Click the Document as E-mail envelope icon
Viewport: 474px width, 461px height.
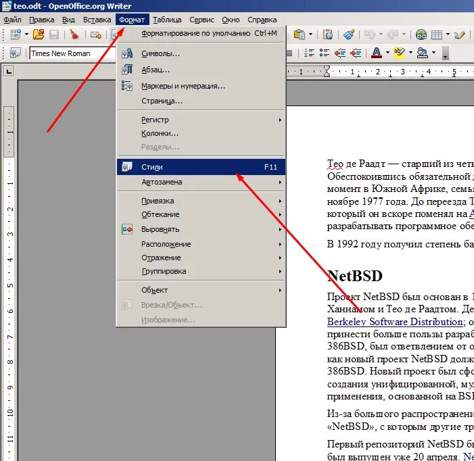click(x=96, y=35)
